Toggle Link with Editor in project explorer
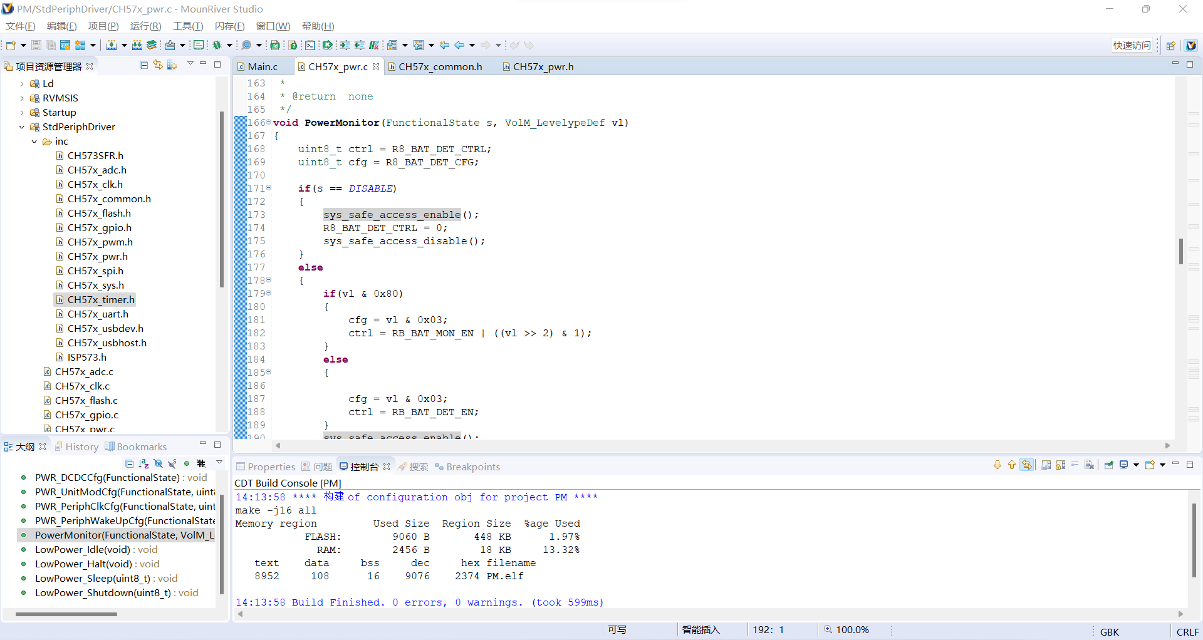Viewport: 1203px width, 640px height. [158, 65]
